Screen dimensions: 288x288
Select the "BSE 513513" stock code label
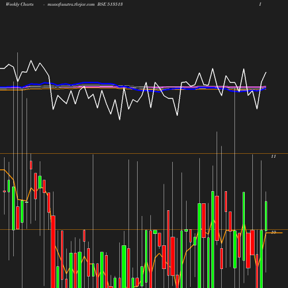tap(110, 4)
